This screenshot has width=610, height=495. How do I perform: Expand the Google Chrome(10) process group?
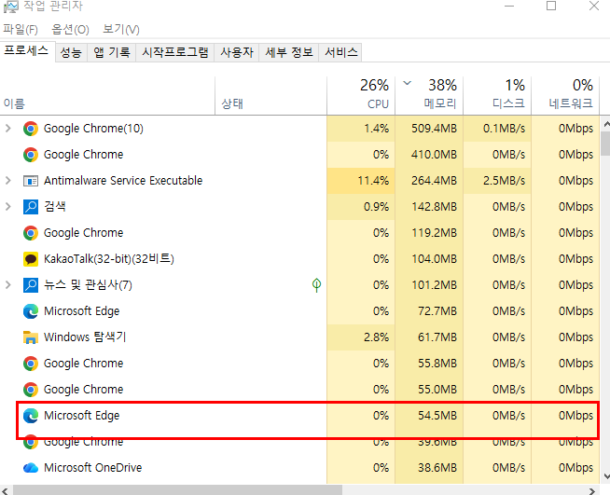[7, 129]
